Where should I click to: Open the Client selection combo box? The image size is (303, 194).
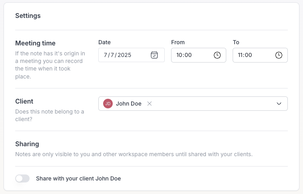pyautogui.click(x=193, y=104)
